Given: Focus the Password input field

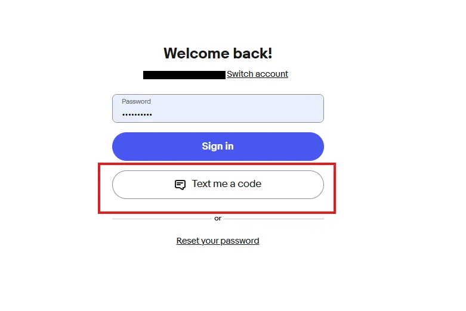Looking at the screenshot, I should (x=218, y=108).
